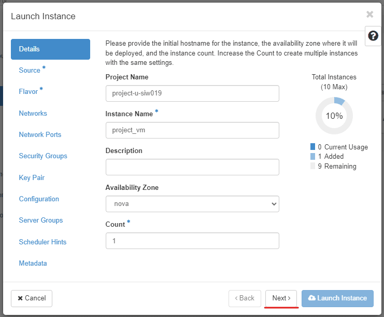Select the Details tab

50,49
